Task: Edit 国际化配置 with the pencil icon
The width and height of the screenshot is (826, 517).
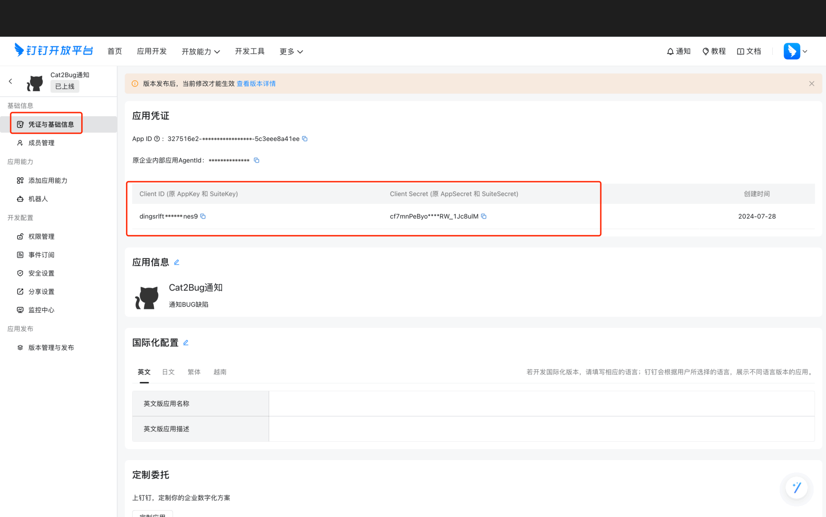Action: [186, 343]
